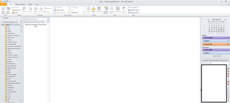Send to OneNote

(x=99, y=9)
